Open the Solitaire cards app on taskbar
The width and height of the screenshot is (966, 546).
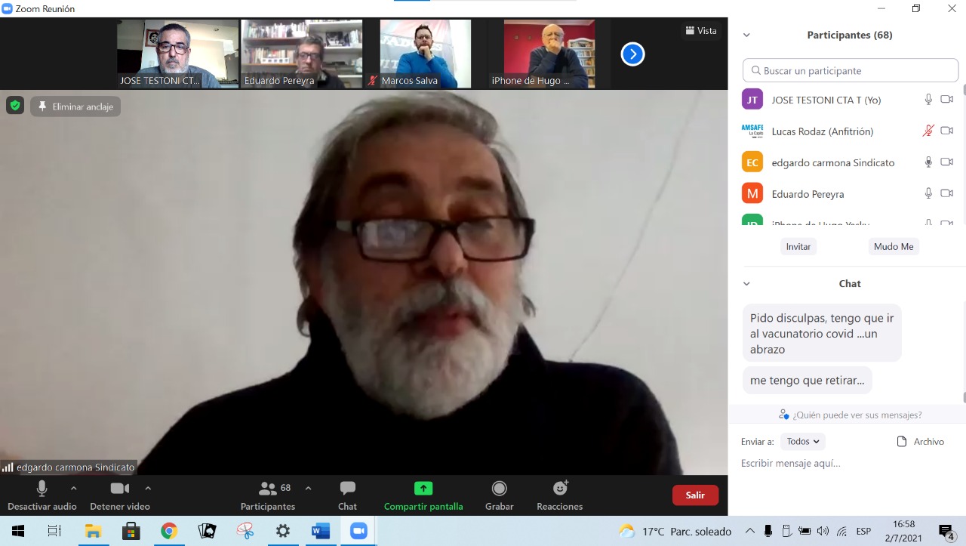pyautogui.click(x=207, y=531)
